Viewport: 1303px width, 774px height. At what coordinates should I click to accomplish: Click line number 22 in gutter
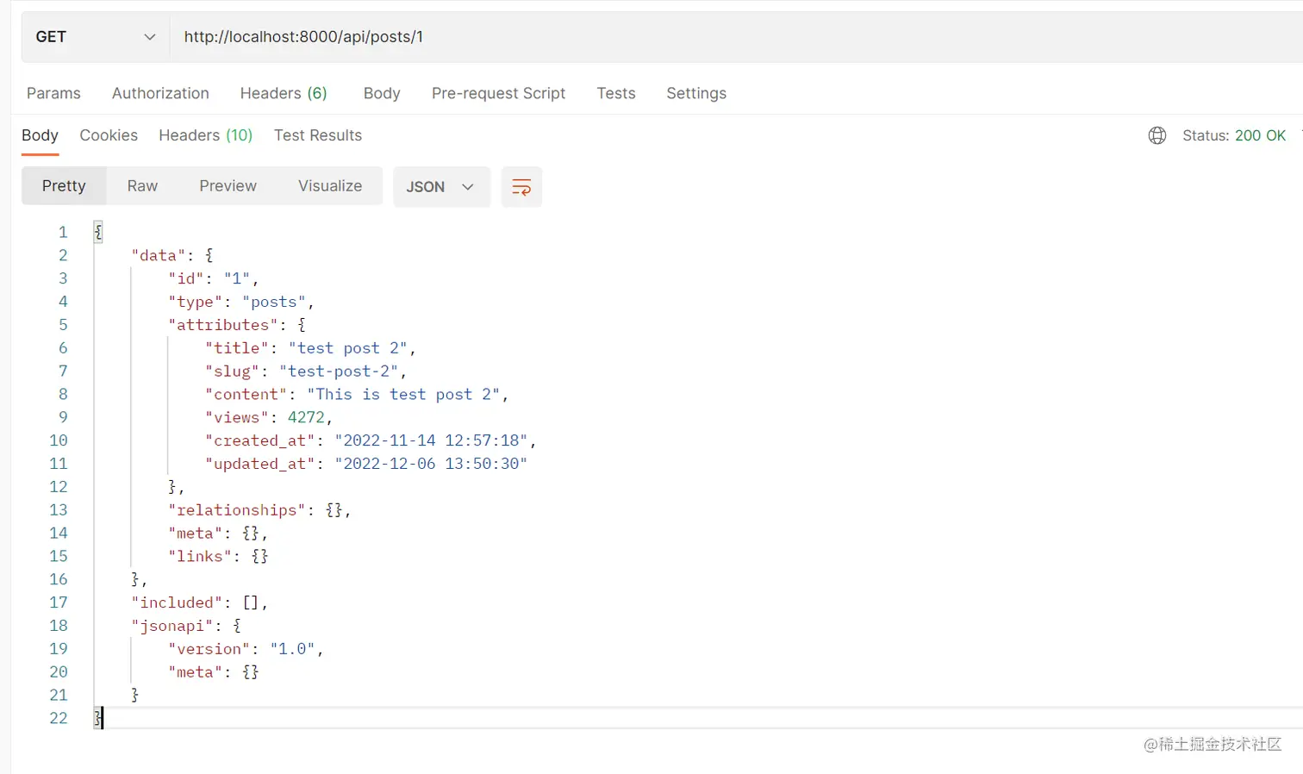[59, 718]
